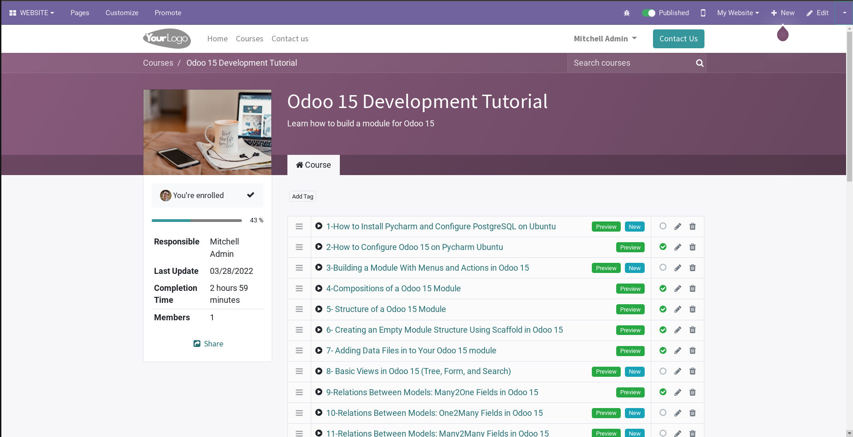Click the Share link text
Image resolution: width=853 pixels, height=437 pixels.
213,344
